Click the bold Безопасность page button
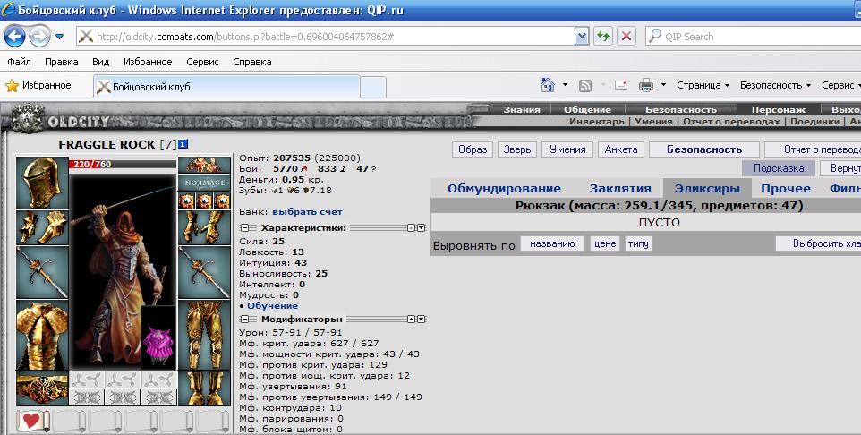861x435 pixels. (x=704, y=149)
